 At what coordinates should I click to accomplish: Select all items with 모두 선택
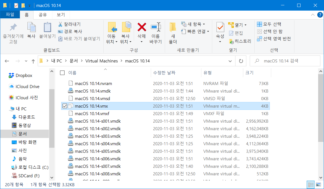269,24
